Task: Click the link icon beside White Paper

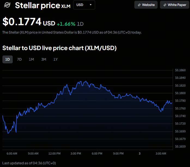Action: point(165,5)
